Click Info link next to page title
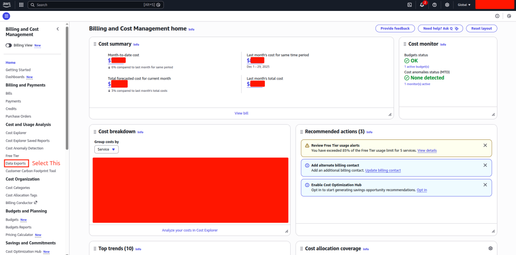The image size is (516, 255). [x=191, y=29]
